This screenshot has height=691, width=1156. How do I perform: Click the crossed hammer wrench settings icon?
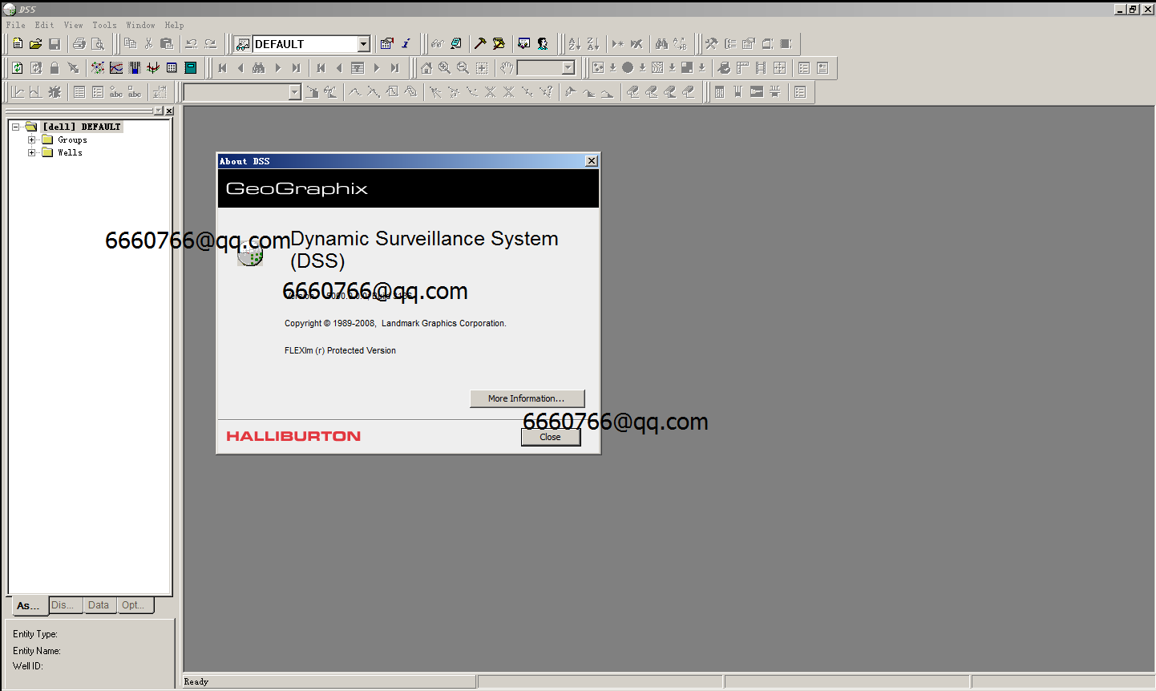pyautogui.click(x=711, y=44)
